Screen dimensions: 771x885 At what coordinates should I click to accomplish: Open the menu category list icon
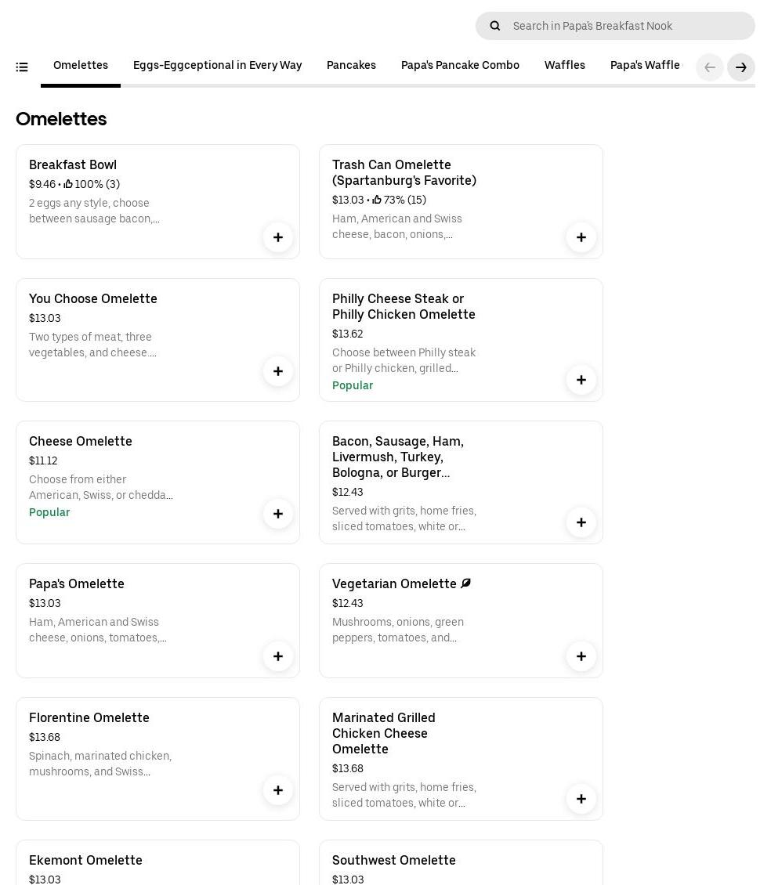coord(22,67)
